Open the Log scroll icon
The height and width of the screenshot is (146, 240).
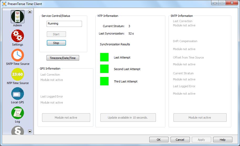18,113
